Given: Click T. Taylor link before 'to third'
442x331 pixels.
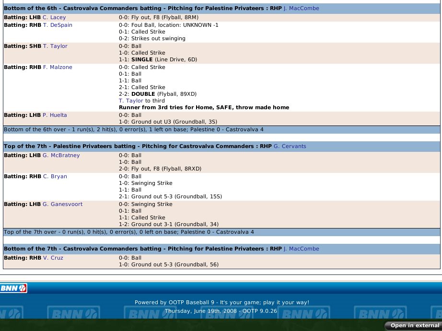Looking at the screenshot, I should click(131, 101).
